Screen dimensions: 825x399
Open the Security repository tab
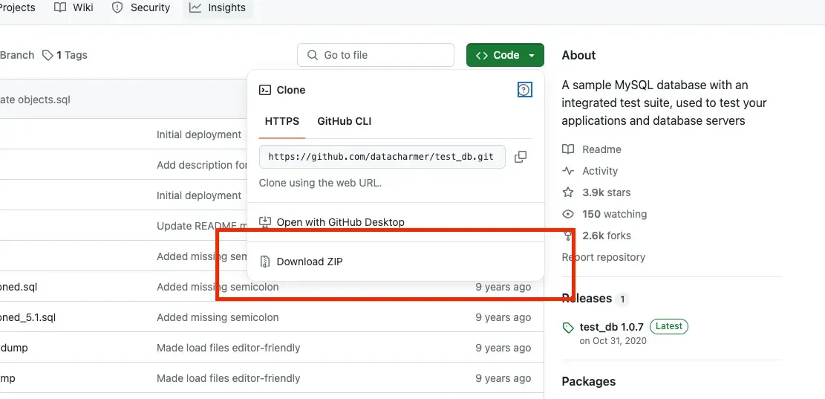141,7
